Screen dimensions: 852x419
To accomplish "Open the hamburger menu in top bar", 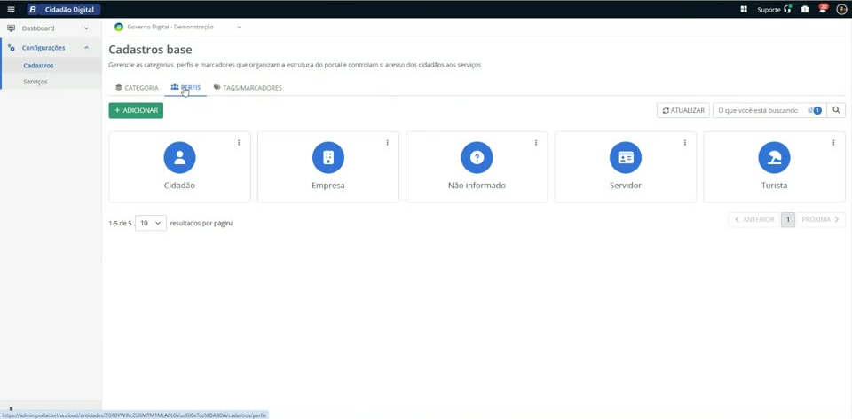I will tap(11, 9).
